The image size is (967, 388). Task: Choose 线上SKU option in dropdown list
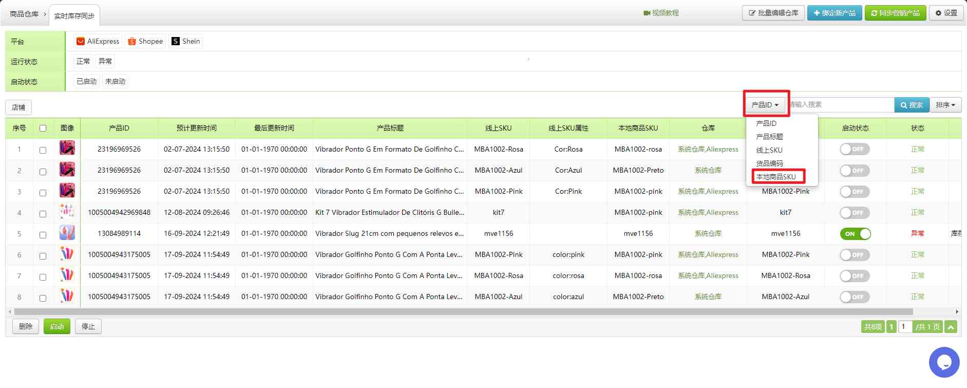point(769,150)
